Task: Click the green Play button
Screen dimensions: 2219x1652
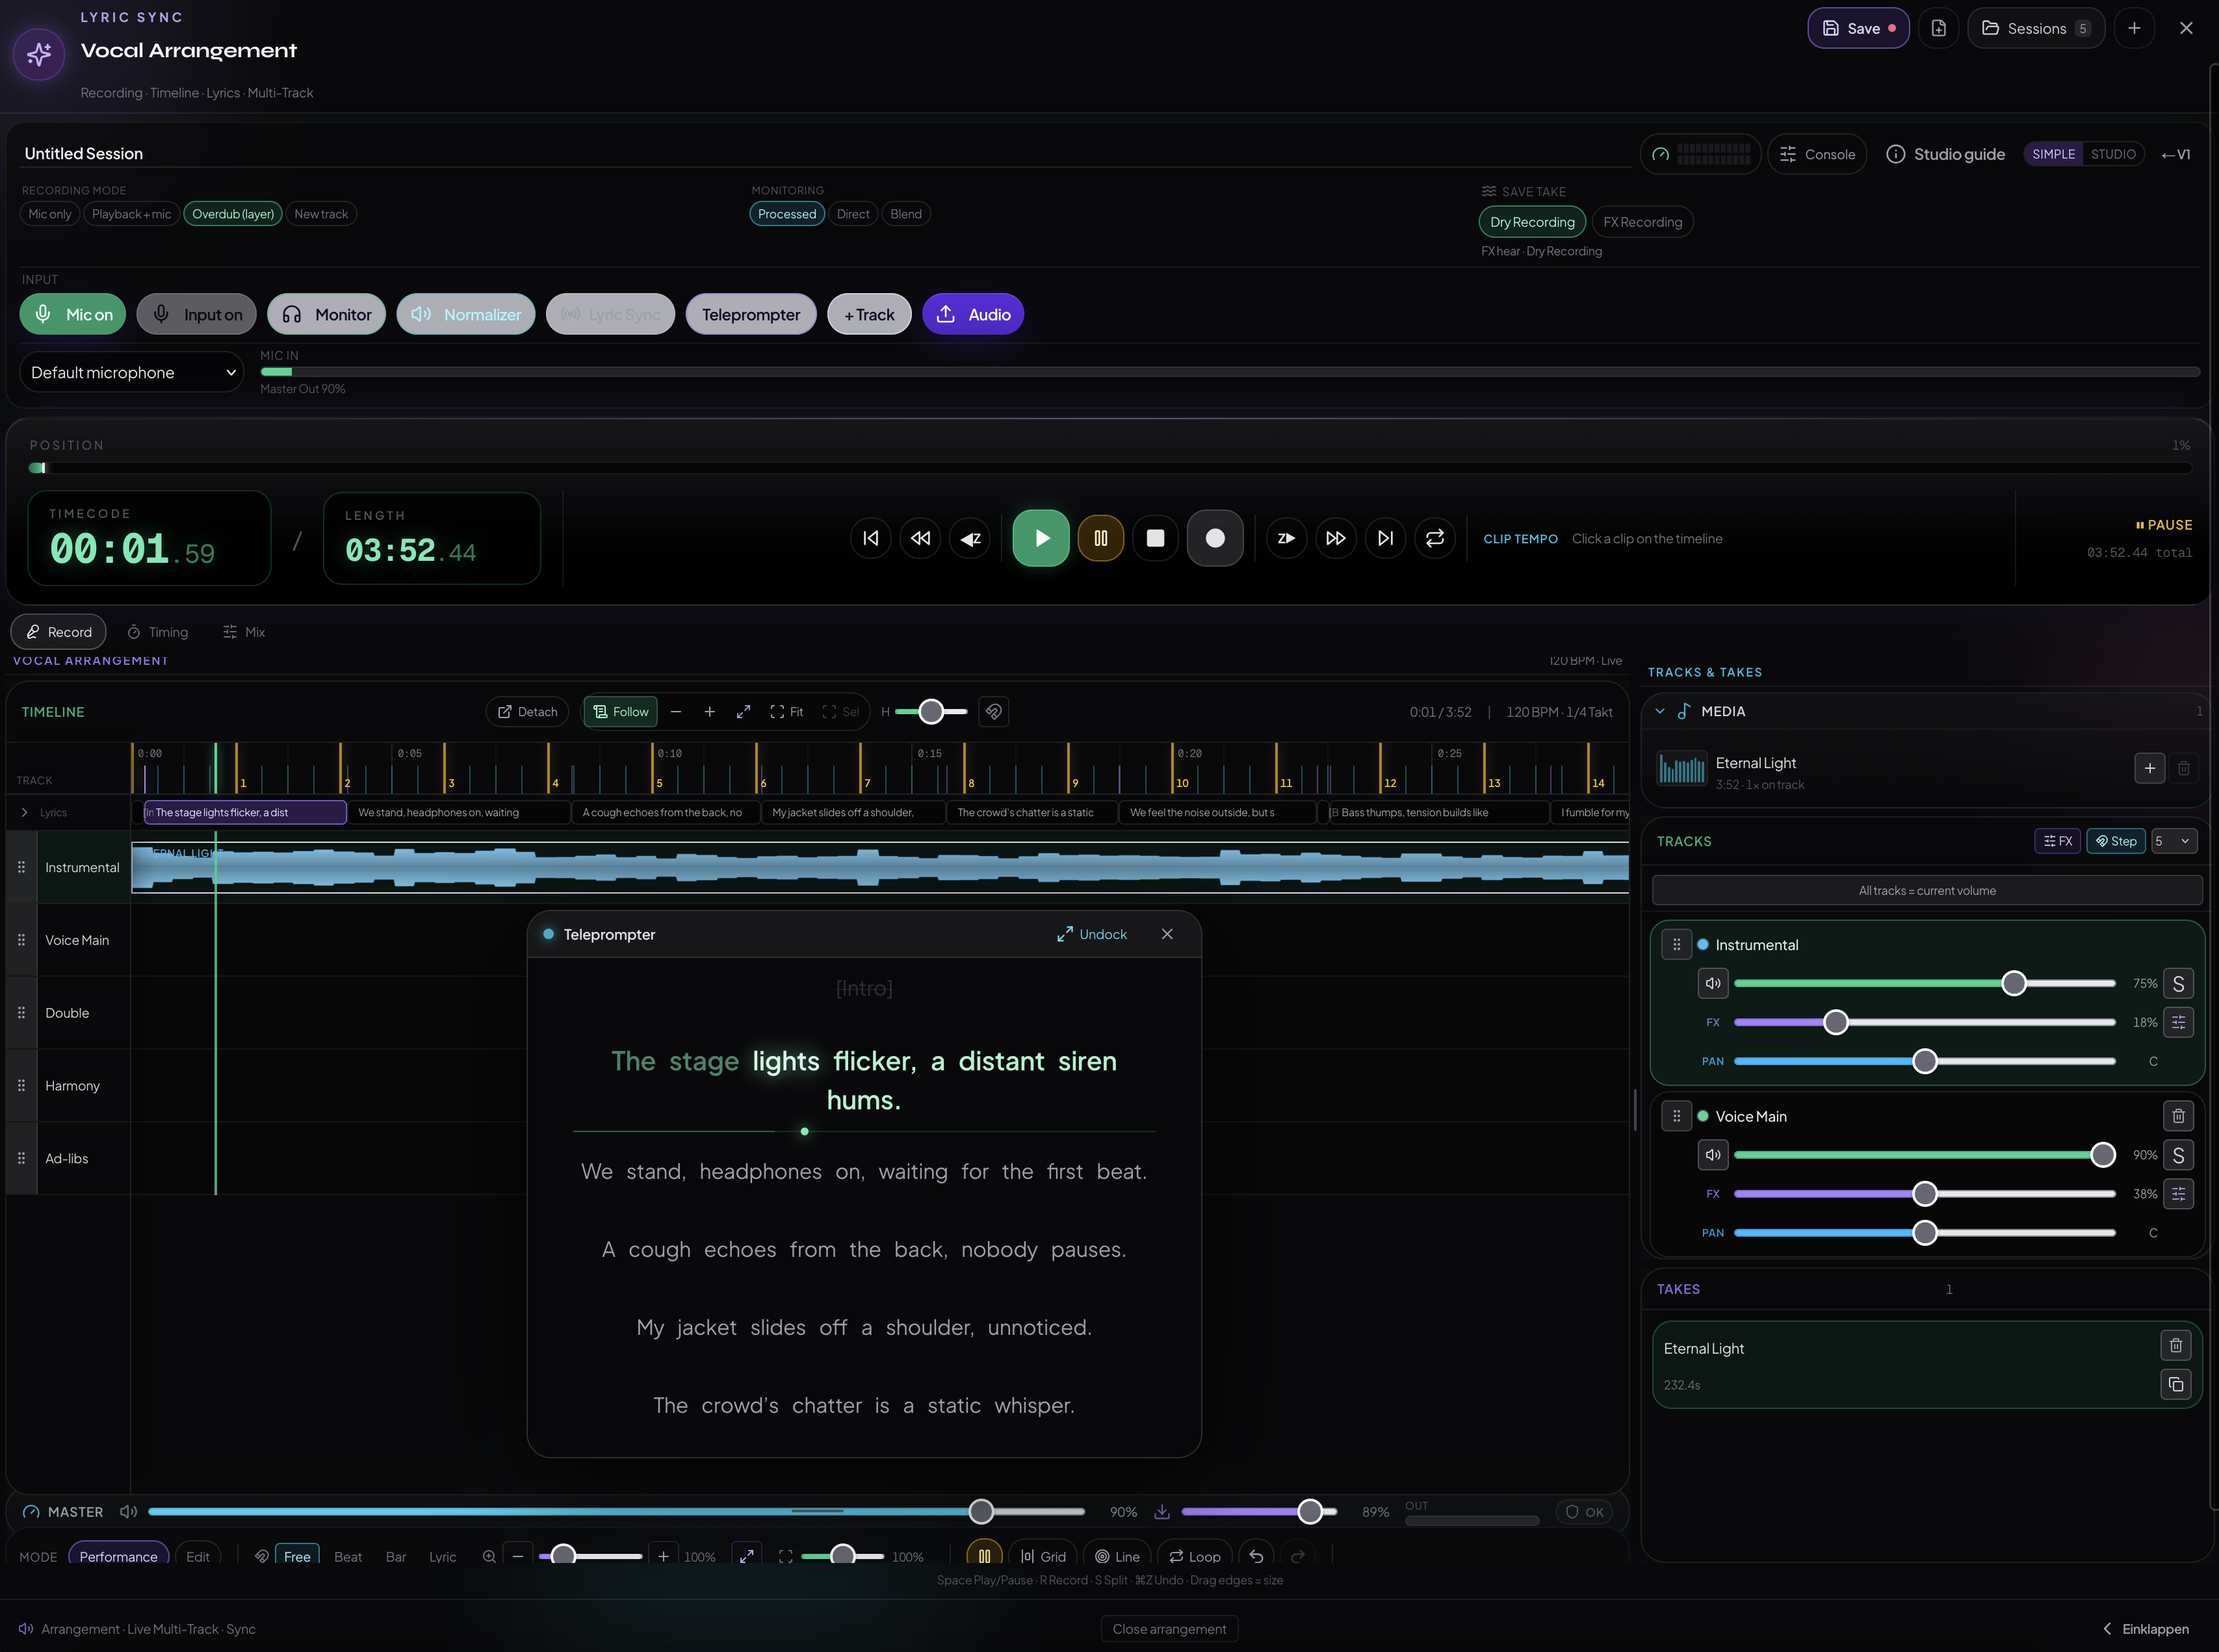Action: coord(1040,538)
